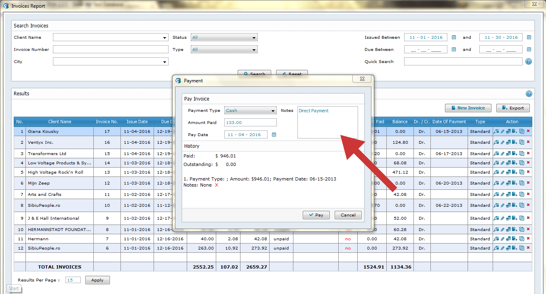Open calendar picker for Issued Between start date
This screenshot has width=546, height=294.
(x=453, y=37)
